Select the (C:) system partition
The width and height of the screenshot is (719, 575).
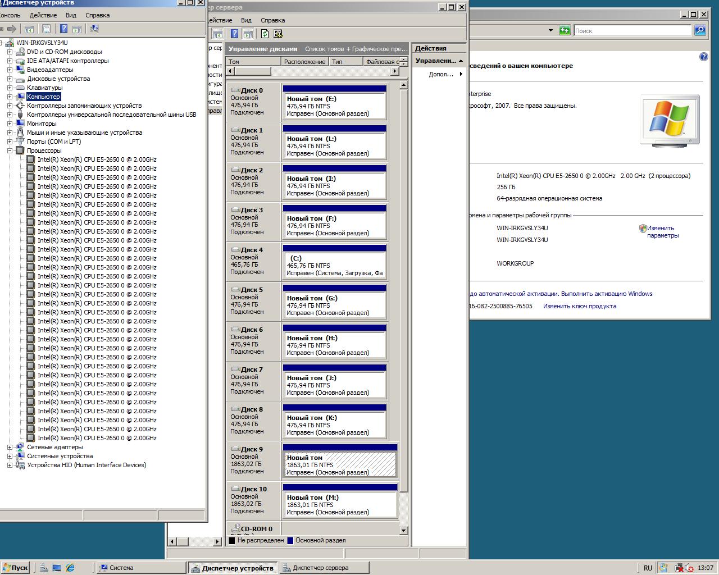pyautogui.click(x=335, y=262)
